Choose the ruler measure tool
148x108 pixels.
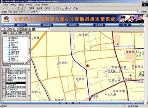22,29
